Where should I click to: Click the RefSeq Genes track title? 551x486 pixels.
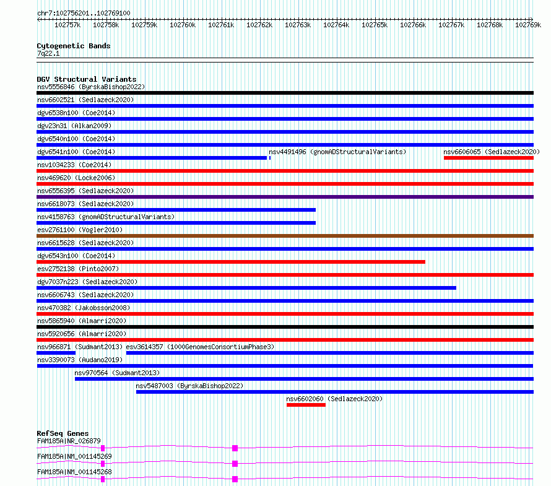[x=63, y=433]
